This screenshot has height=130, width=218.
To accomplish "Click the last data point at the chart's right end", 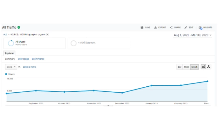I will point(207,81).
